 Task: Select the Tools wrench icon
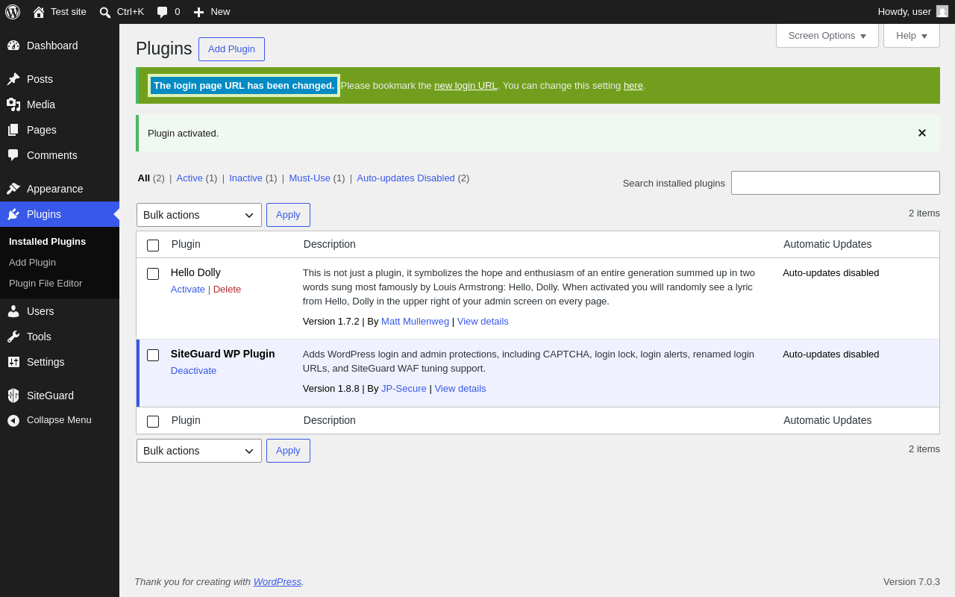click(13, 337)
